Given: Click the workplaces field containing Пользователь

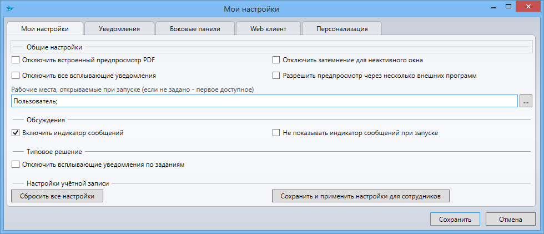Looking at the screenshot, I should pyautogui.click(x=264, y=101).
